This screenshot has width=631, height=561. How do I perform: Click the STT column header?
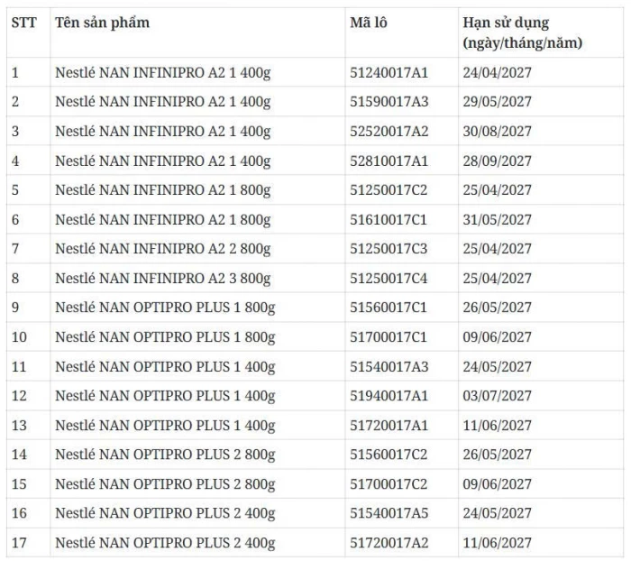coord(23,23)
